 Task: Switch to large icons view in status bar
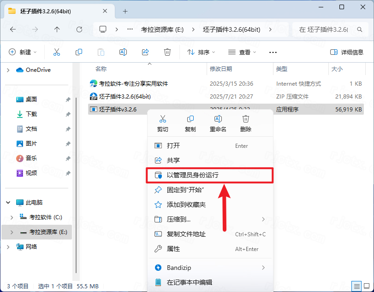[366, 286]
